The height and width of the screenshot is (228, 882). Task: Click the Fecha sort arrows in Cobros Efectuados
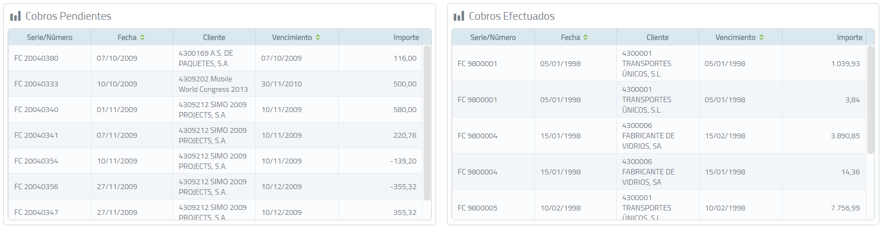(586, 37)
